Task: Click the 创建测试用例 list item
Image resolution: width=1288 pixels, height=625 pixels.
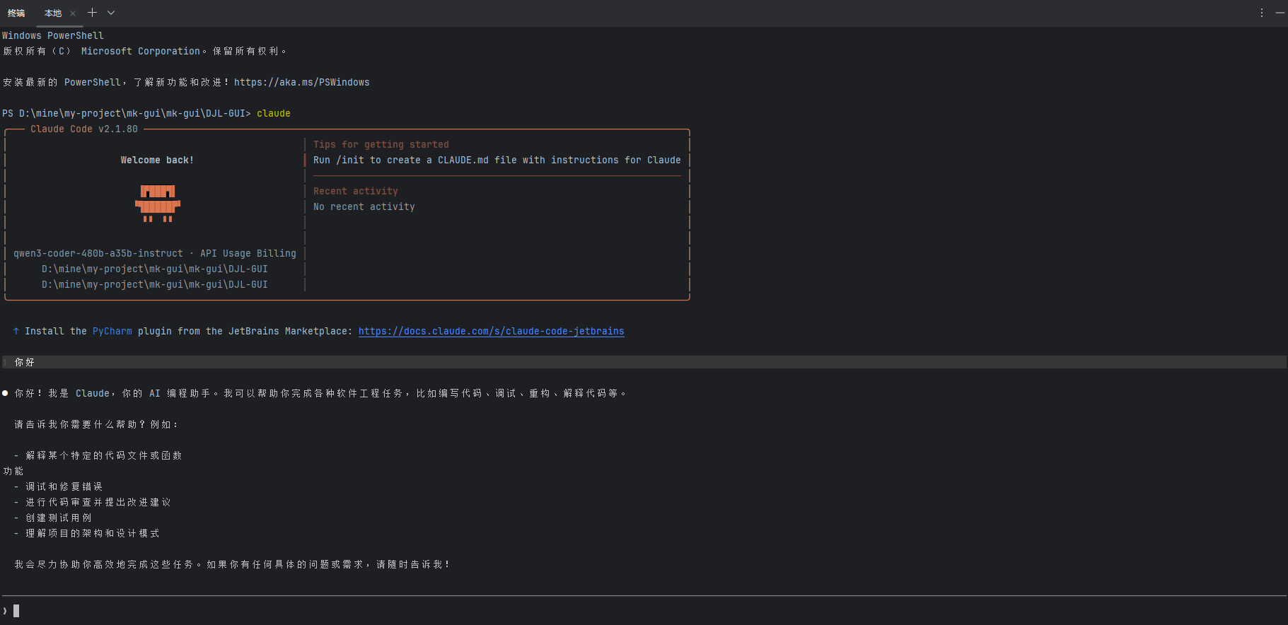Action: 59,518
